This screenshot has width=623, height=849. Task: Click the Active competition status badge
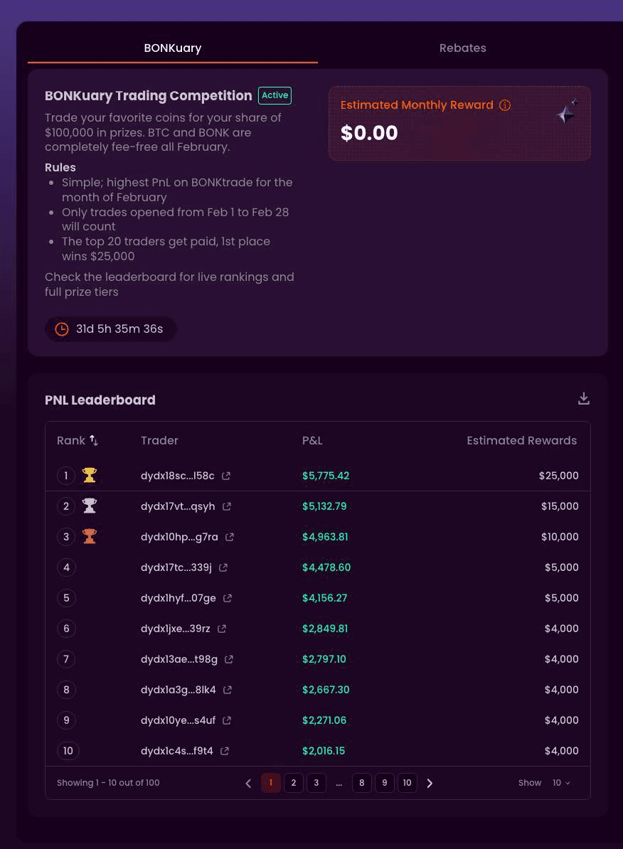pos(275,95)
